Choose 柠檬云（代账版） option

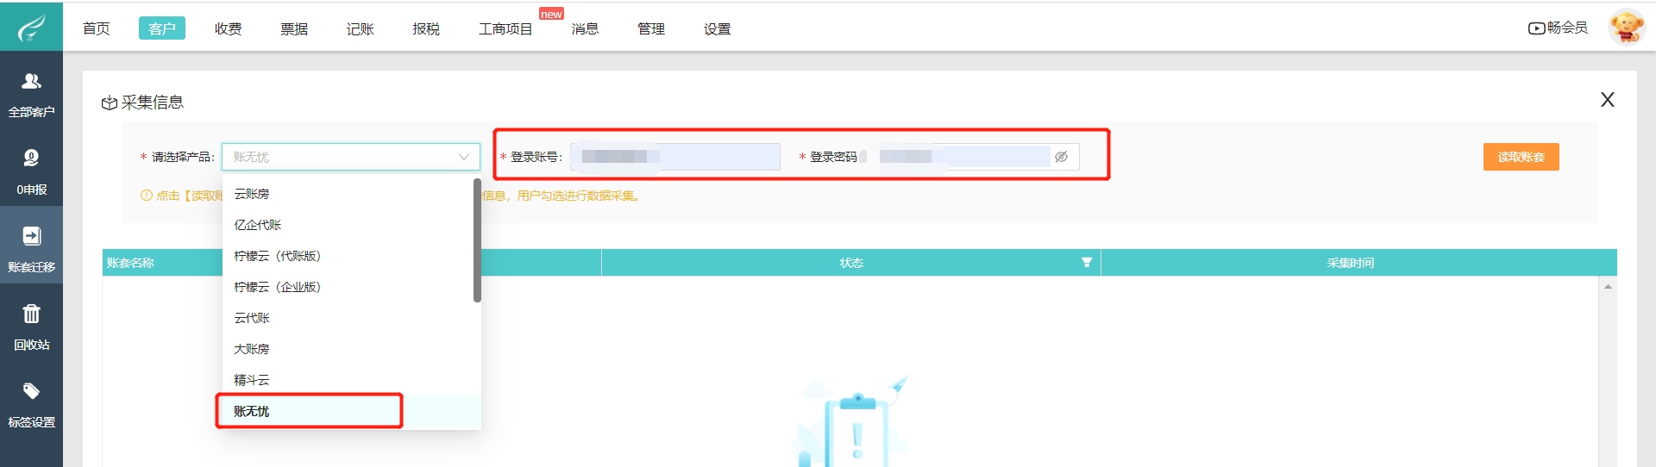pyautogui.click(x=348, y=256)
